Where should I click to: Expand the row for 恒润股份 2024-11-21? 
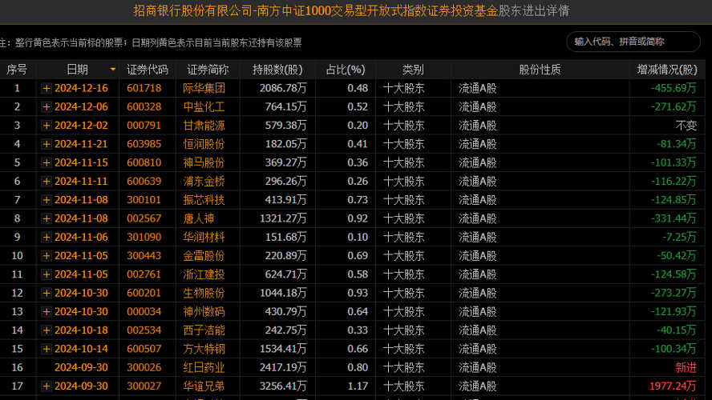[x=47, y=144]
